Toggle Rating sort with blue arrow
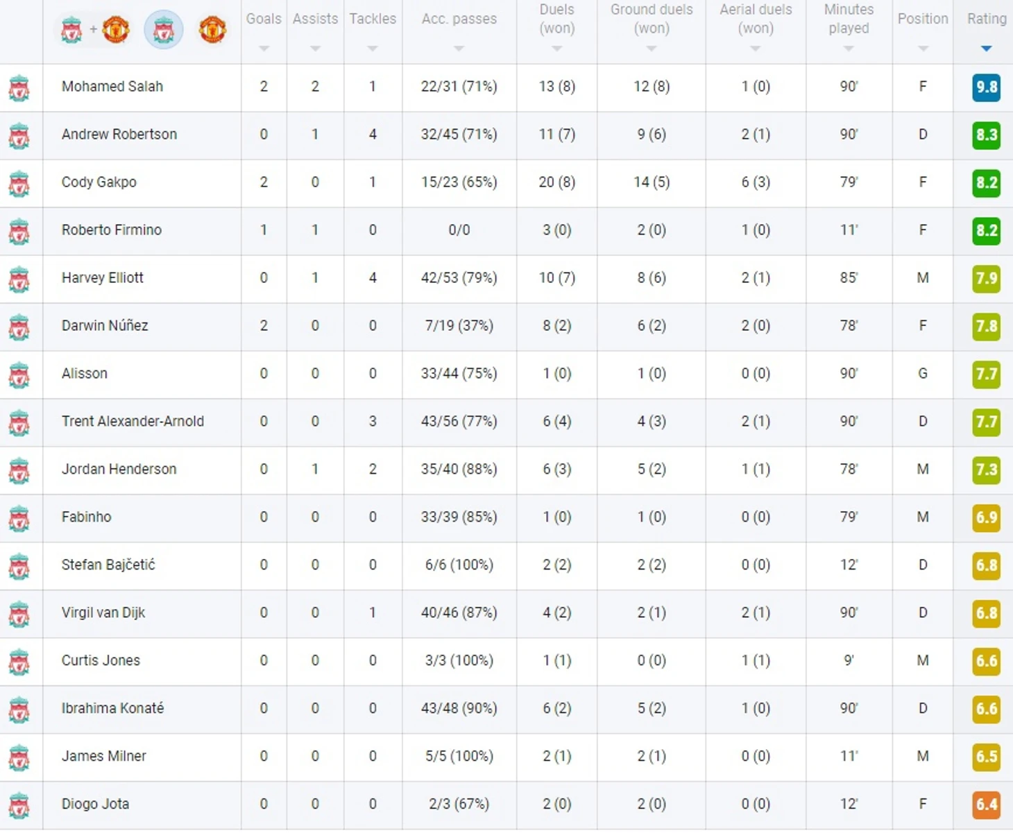This screenshot has height=833, width=1013. [x=987, y=49]
